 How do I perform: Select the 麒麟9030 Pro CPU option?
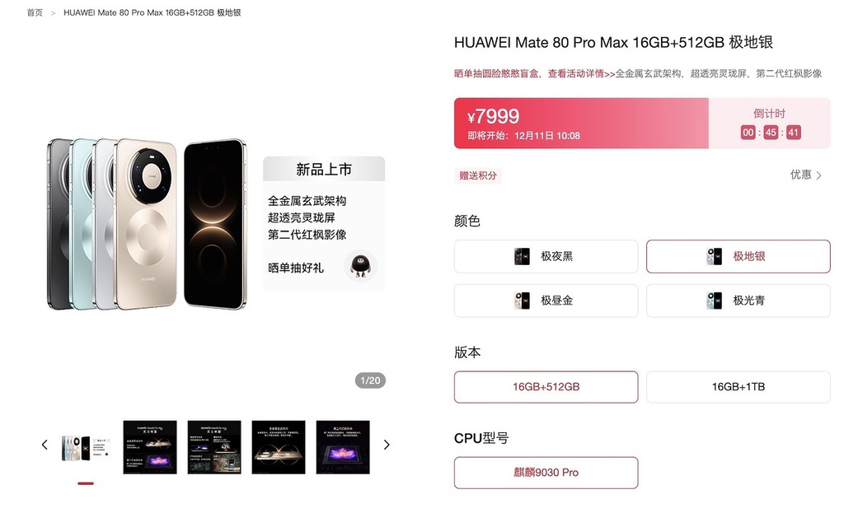point(546,473)
